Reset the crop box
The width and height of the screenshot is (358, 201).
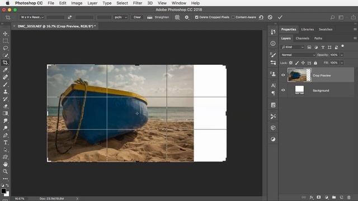pos(261,17)
